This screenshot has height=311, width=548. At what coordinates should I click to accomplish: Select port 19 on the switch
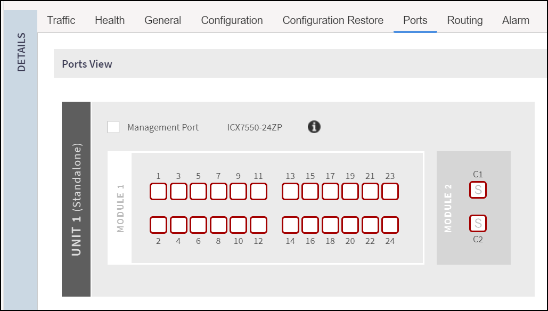pos(350,192)
